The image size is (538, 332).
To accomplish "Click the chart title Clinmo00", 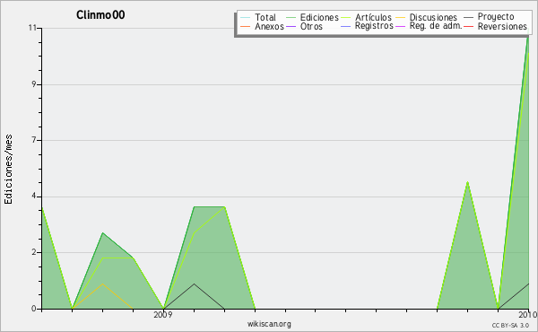I will click(100, 14).
